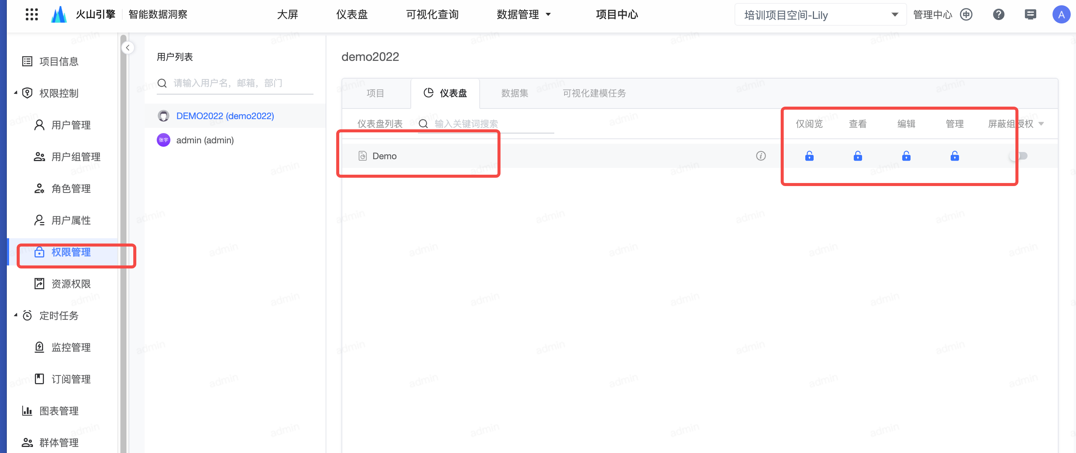Click the 仪表盘 tab pie chart icon
This screenshot has height=453, width=1076.
[x=428, y=93]
